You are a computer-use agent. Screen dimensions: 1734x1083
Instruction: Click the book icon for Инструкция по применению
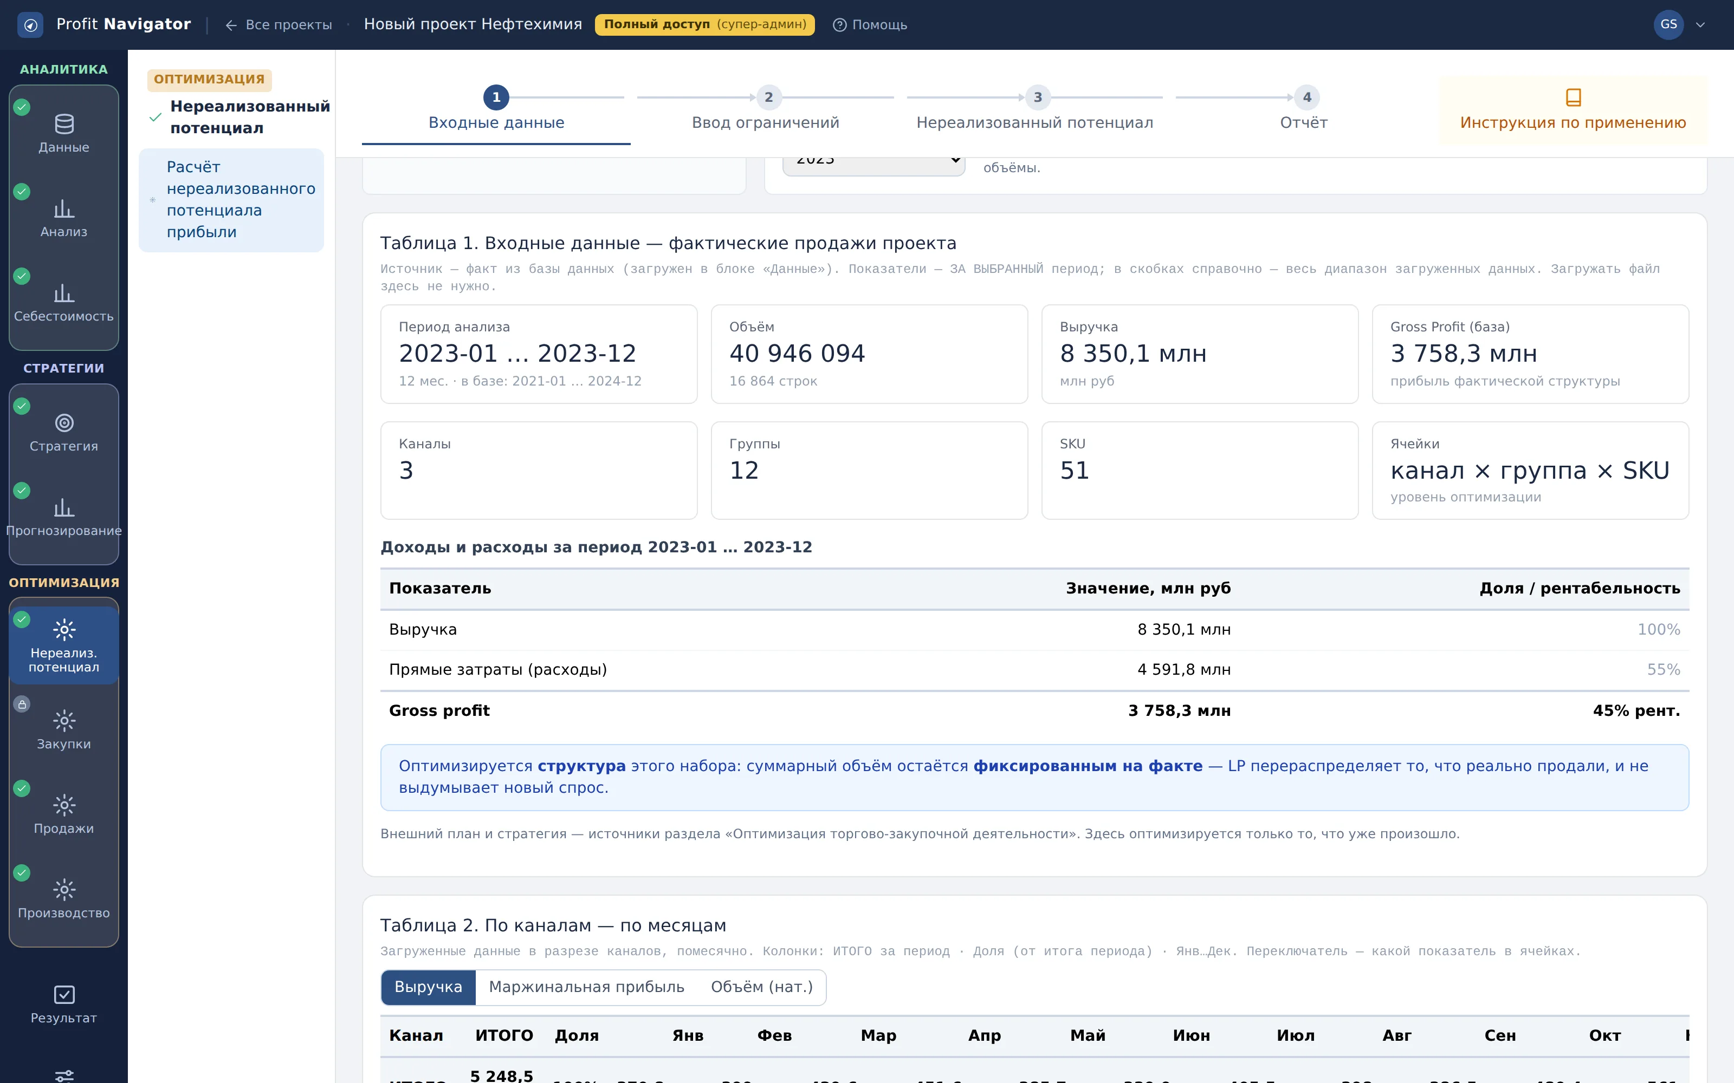tap(1573, 97)
